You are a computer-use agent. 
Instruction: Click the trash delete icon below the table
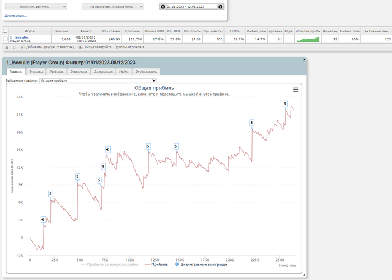7,47
